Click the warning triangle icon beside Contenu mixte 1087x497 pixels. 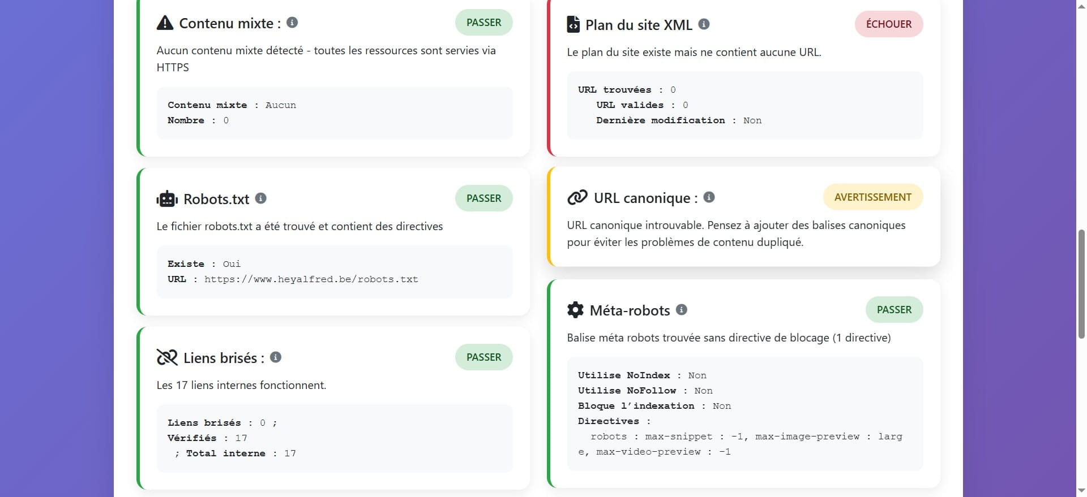[x=164, y=23]
